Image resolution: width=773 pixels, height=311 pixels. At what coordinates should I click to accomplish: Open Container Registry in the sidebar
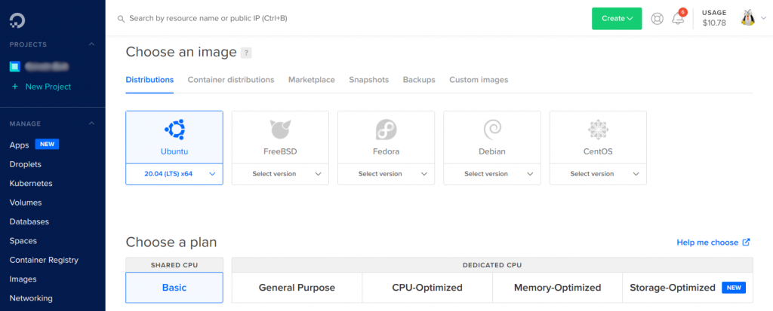pyautogui.click(x=44, y=261)
